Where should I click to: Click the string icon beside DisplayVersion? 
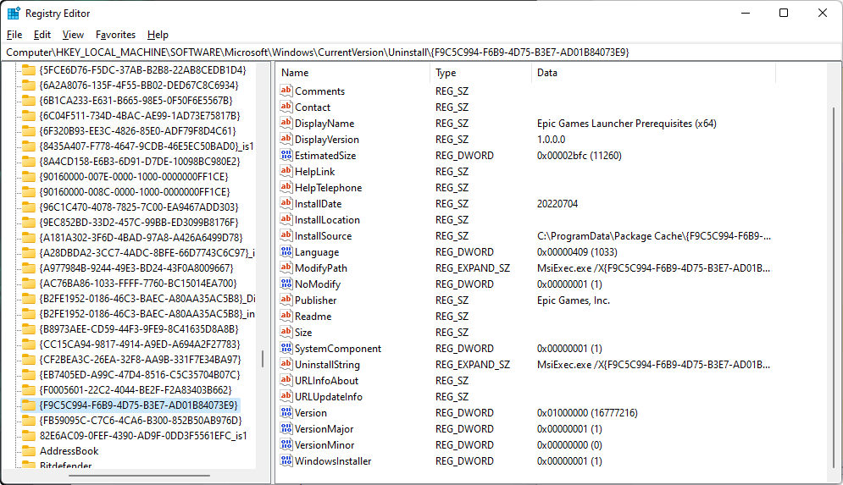pyautogui.click(x=286, y=139)
